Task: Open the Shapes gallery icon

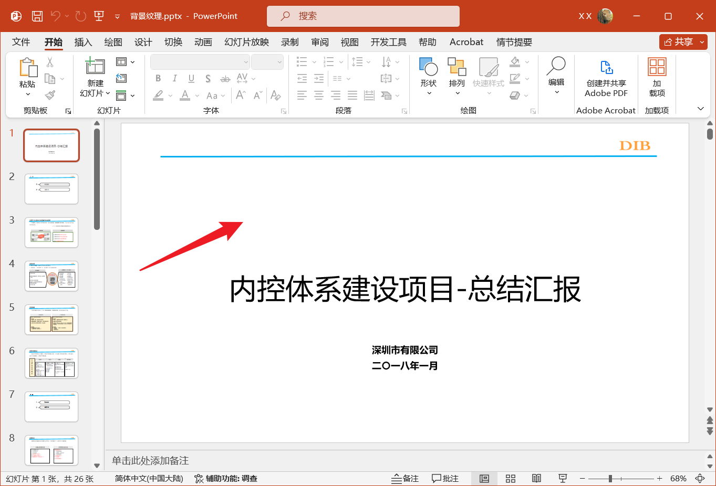Action: tap(429, 67)
